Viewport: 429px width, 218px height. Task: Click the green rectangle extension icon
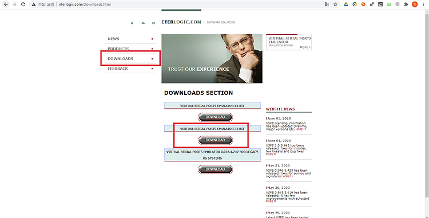click(x=389, y=5)
